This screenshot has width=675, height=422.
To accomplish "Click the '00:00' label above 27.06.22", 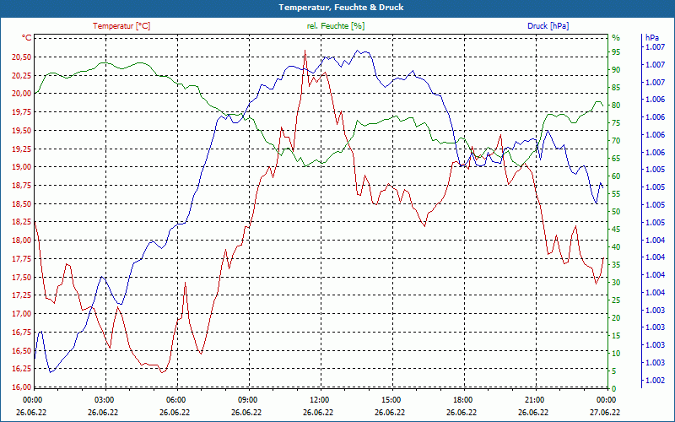I will coord(606,399).
